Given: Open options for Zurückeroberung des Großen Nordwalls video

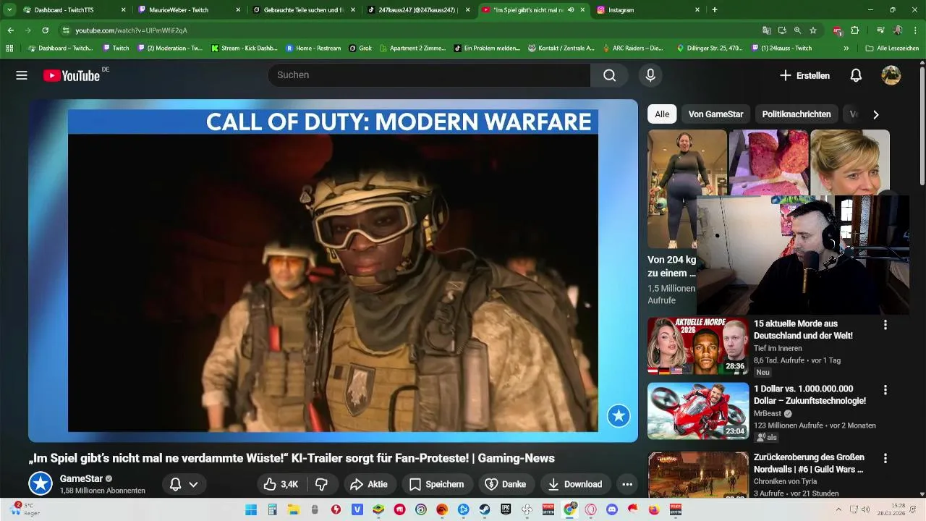Looking at the screenshot, I should pyautogui.click(x=885, y=459).
